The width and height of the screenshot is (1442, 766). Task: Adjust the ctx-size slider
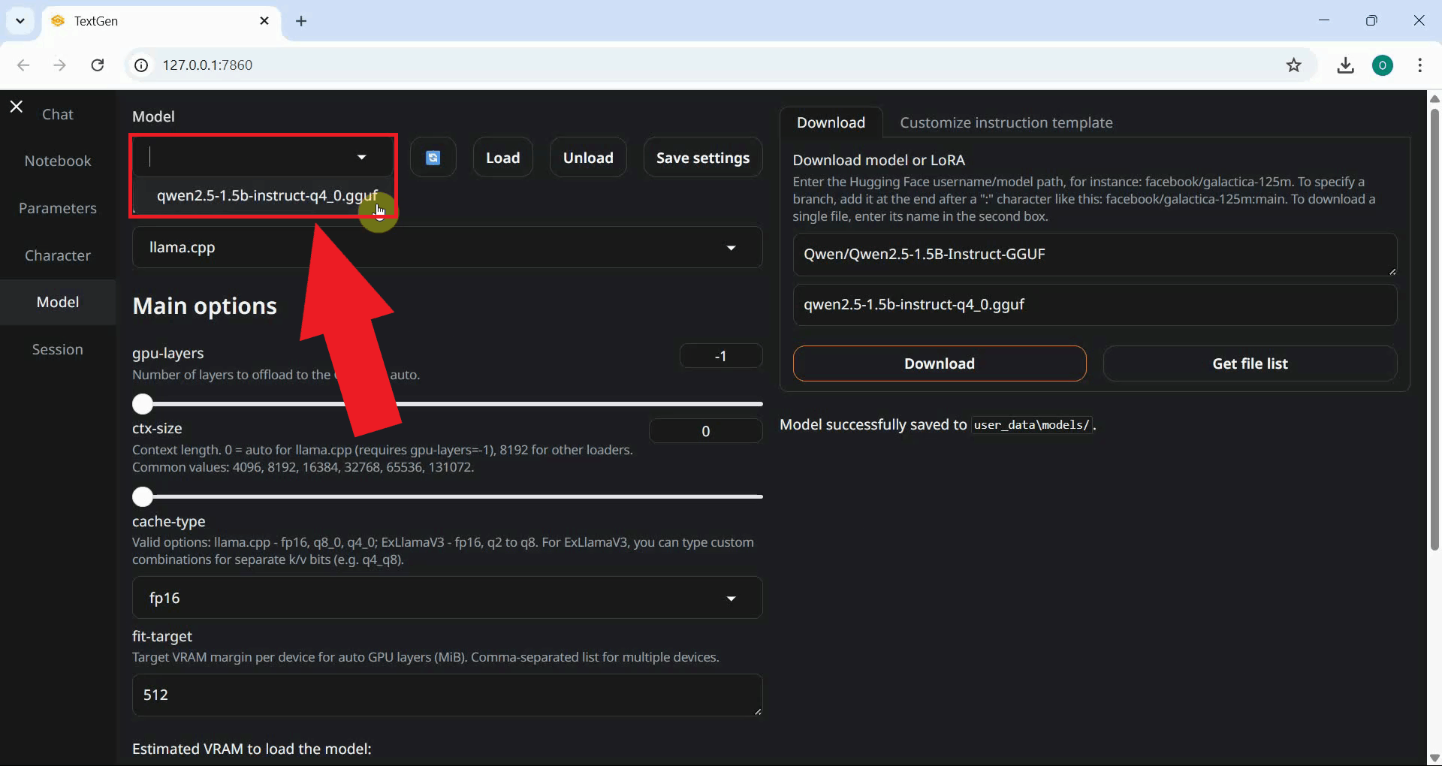142,496
